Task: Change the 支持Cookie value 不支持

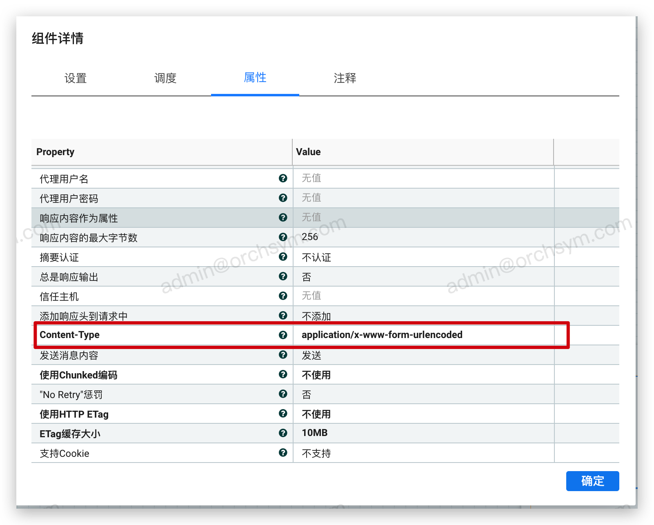Action: coord(423,453)
